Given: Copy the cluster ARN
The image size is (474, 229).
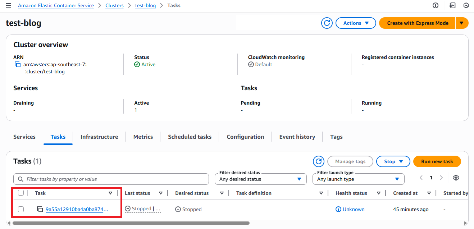Looking at the screenshot, I should (x=18, y=64).
